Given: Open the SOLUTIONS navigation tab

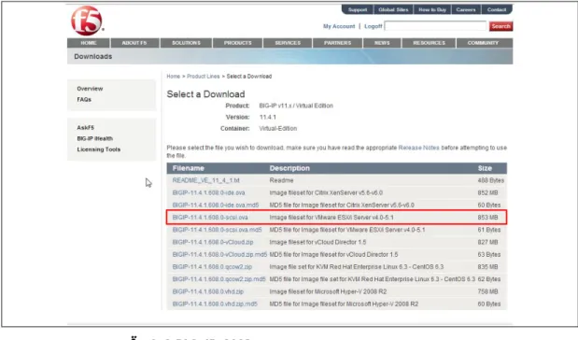Looking at the screenshot, I should 186,43.
